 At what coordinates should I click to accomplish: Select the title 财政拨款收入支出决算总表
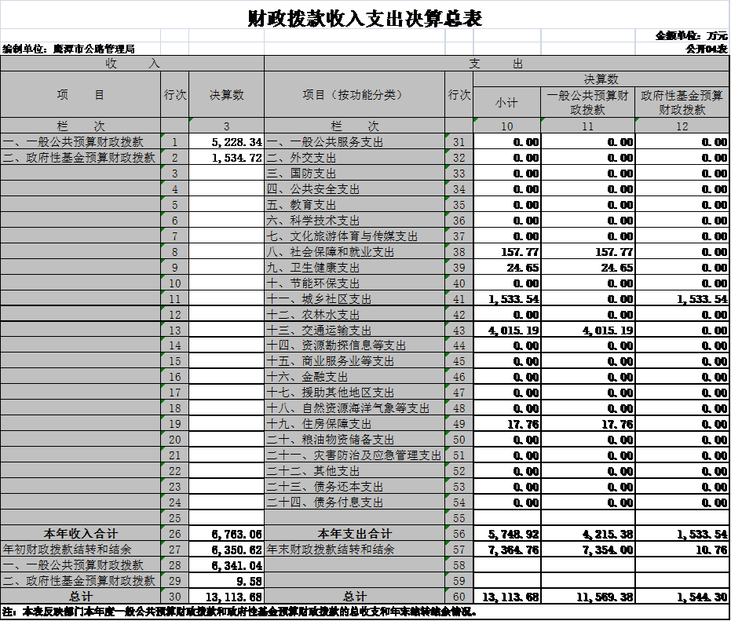(x=364, y=19)
